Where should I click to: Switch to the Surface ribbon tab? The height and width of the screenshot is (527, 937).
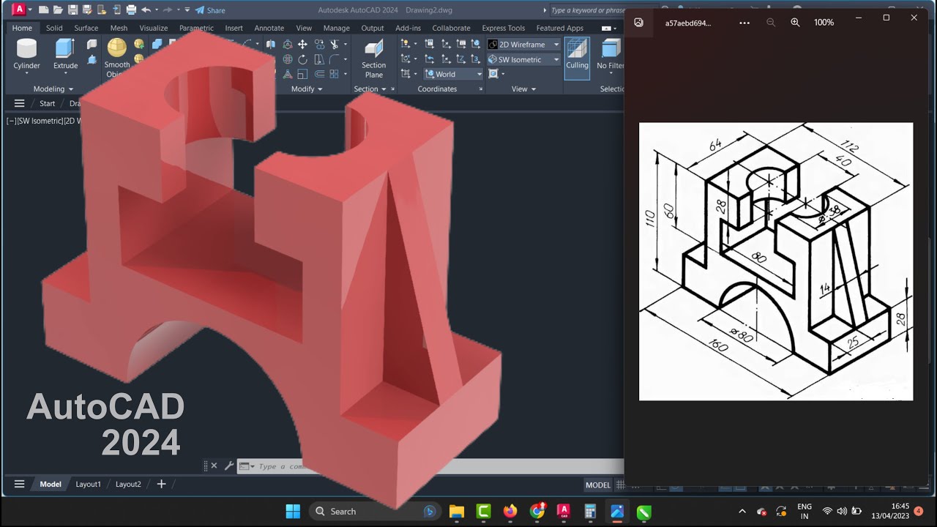tap(86, 28)
